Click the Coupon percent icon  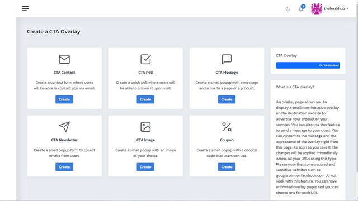(227, 127)
